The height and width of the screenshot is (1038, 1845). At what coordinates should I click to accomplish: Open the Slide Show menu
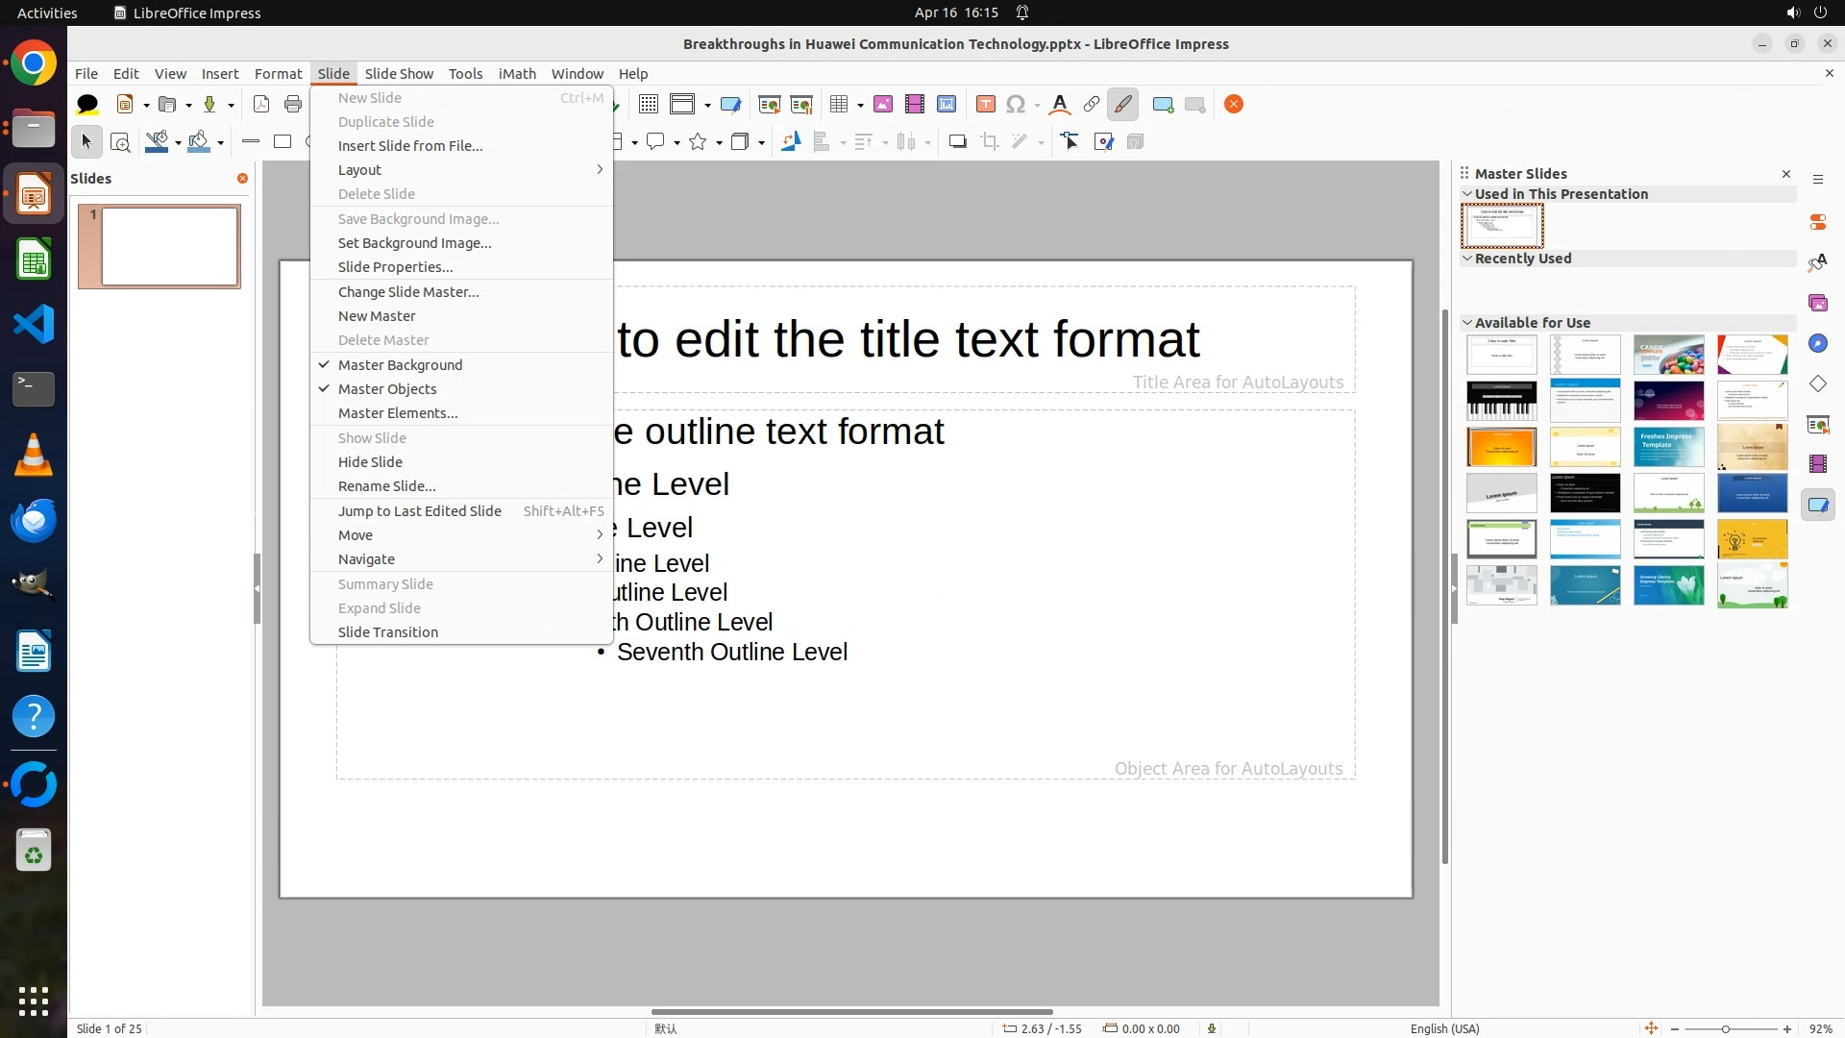pos(399,74)
